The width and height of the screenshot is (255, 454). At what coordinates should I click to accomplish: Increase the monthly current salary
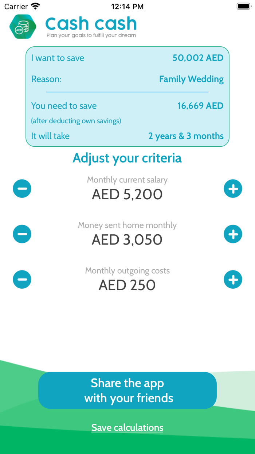[233, 189]
